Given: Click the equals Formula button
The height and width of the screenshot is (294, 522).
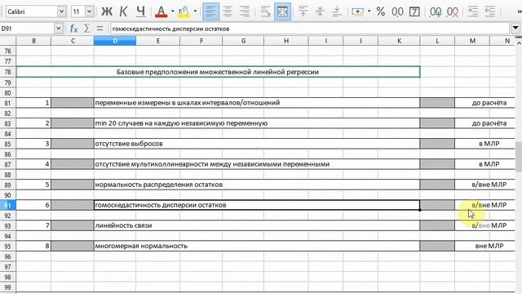Looking at the screenshot, I should point(100,29).
